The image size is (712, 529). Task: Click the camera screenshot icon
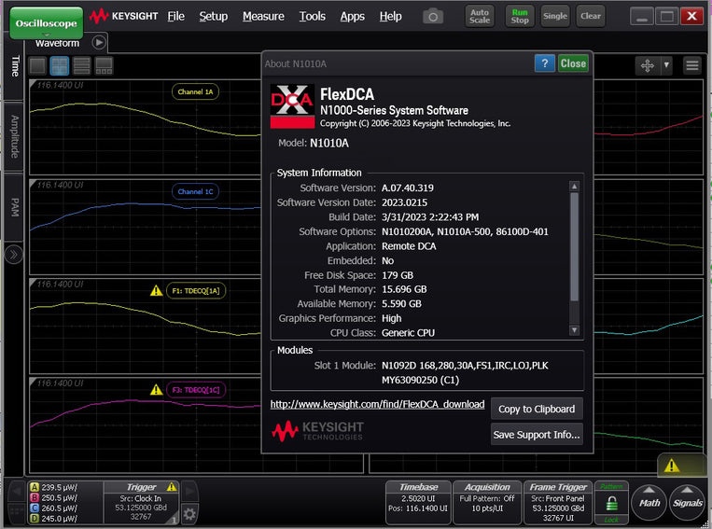(x=433, y=17)
